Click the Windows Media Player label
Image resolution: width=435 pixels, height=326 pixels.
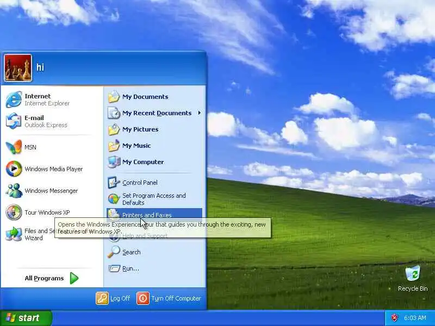(x=54, y=169)
